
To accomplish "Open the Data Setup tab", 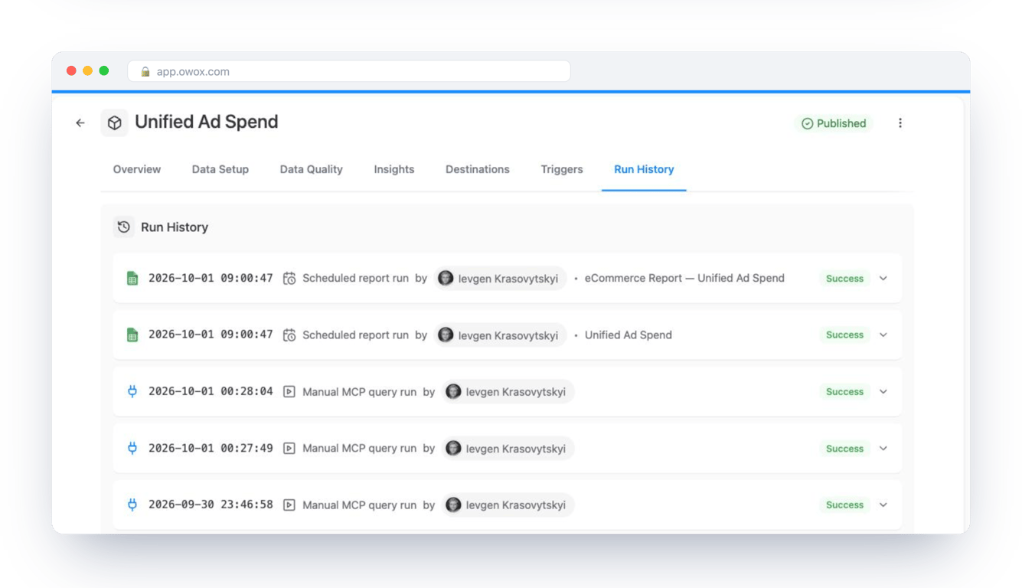I will [x=220, y=169].
